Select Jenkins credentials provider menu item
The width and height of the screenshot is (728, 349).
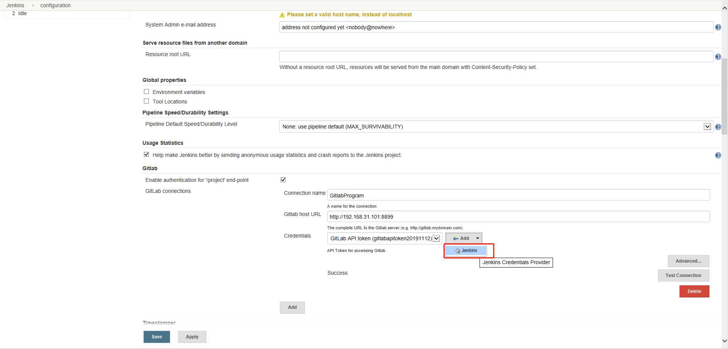coord(466,250)
